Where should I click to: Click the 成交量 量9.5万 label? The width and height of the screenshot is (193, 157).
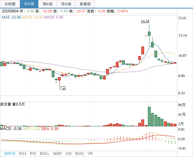[x=12, y=104]
